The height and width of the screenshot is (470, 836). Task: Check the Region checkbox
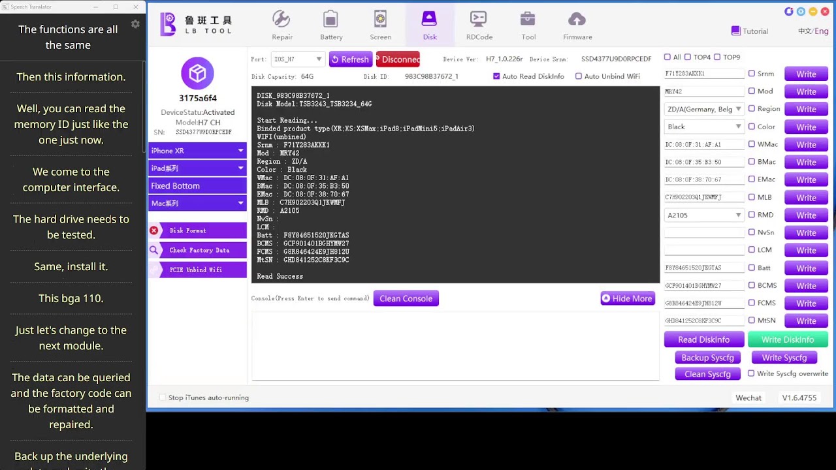pos(752,109)
